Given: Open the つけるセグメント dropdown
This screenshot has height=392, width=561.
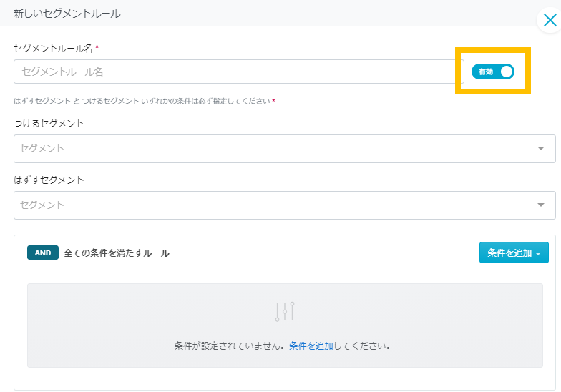Looking at the screenshot, I should point(285,149).
